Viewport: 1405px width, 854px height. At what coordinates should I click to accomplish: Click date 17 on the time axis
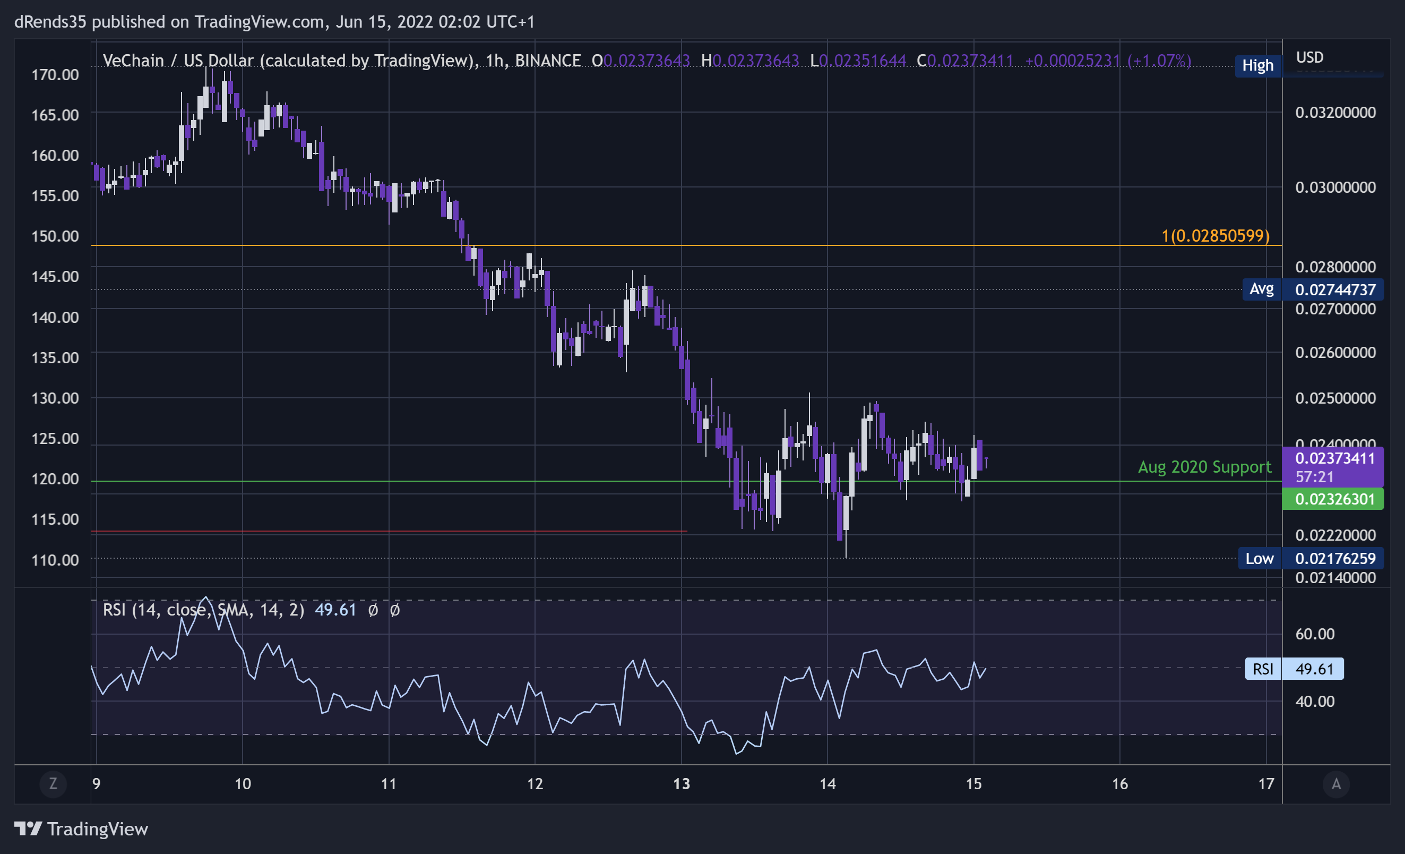(1266, 784)
